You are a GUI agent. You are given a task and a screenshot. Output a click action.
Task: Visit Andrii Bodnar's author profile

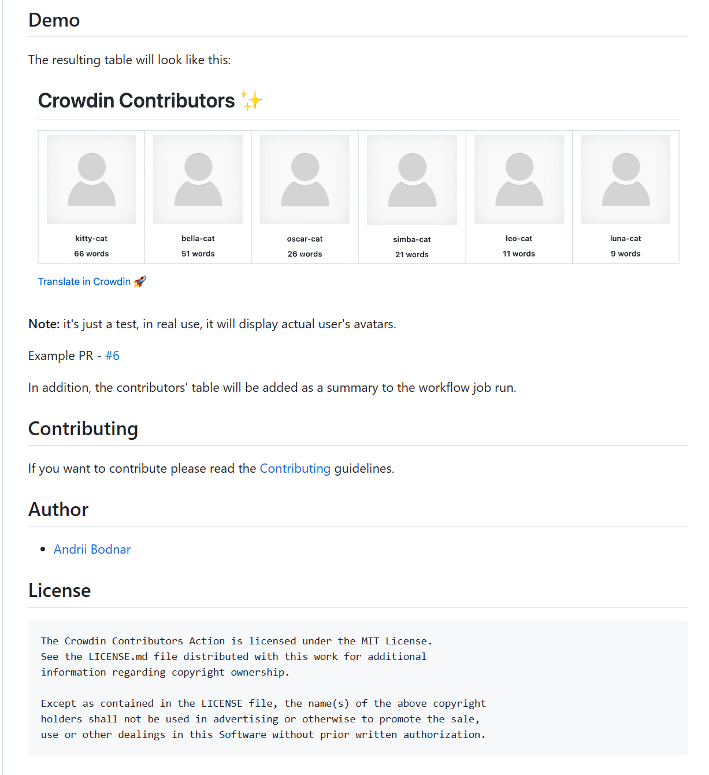(92, 549)
